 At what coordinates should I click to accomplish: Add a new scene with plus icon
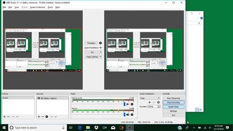click(4, 117)
